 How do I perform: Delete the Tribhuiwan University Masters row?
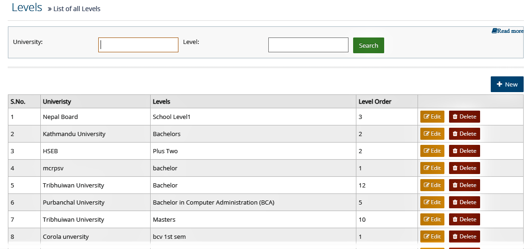coord(464,219)
